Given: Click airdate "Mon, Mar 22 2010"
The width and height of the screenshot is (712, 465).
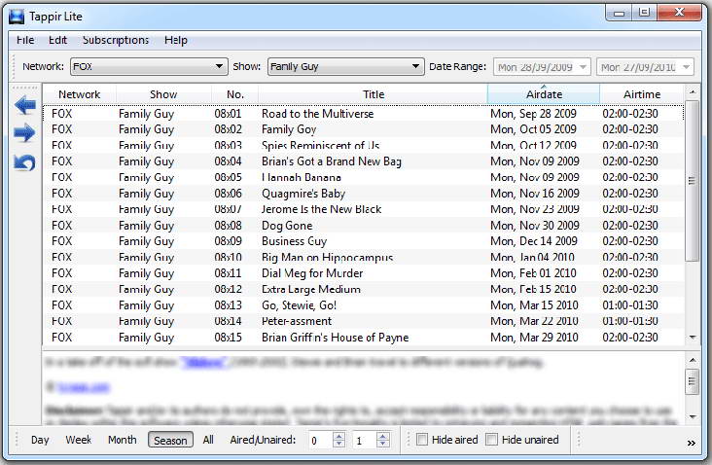Looking at the screenshot, I should tap(534, 321).
